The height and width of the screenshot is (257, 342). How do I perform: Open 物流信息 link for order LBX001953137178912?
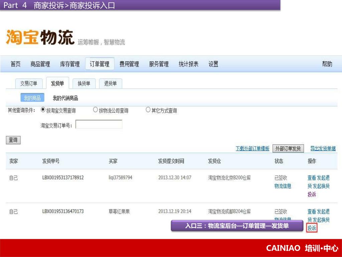(283, 186)
